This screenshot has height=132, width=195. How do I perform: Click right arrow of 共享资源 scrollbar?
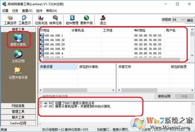coord(113,90)
